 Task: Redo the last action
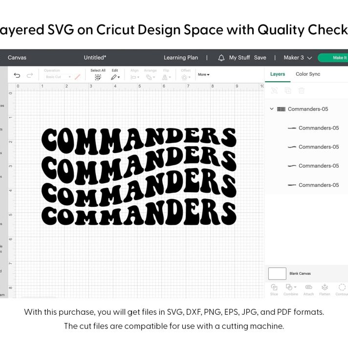pyautogui.click(x=30, y=75)
